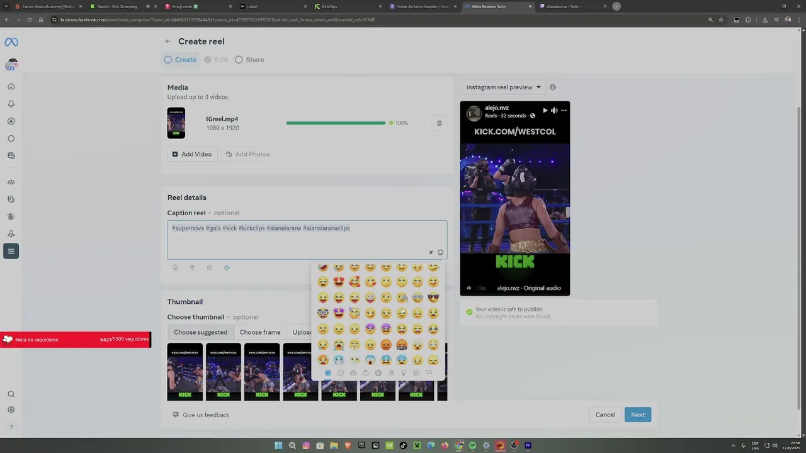This screenshot has width=806, height=453.
Task: Open Premiere Pro from the taskbar
Action: (x=528, y=445)
